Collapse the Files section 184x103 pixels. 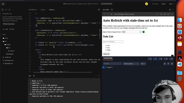coord(1,34)
